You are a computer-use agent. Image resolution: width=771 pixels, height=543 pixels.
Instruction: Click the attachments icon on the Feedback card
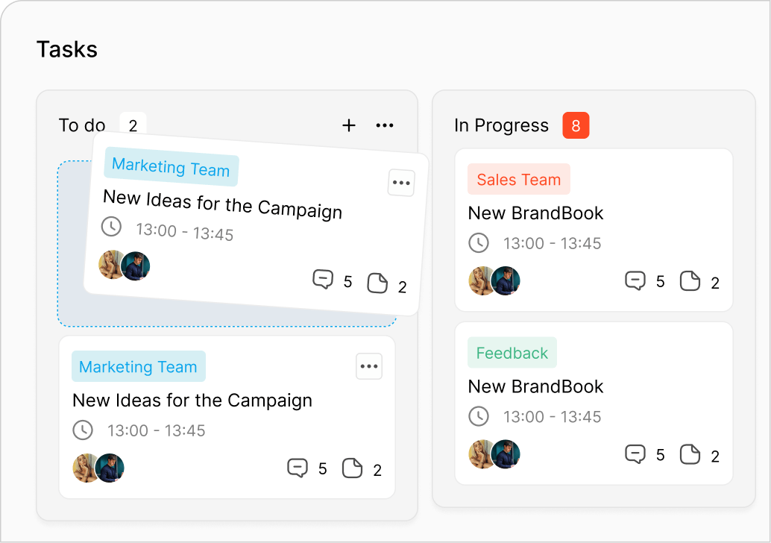click(x=690, y=453)
